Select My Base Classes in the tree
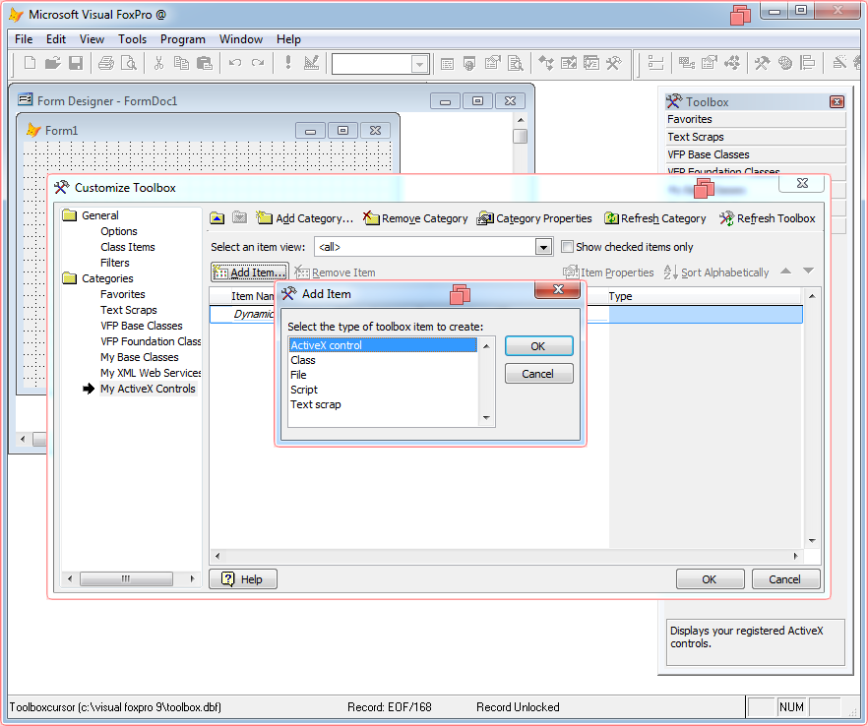The image size is (868, 726). click(140, 357)
